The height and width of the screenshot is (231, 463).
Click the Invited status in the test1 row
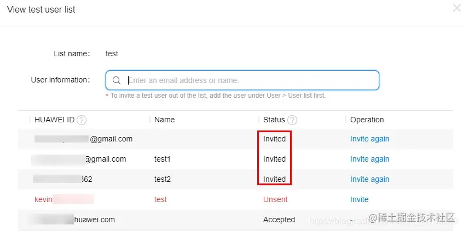[x=274, y=159]
